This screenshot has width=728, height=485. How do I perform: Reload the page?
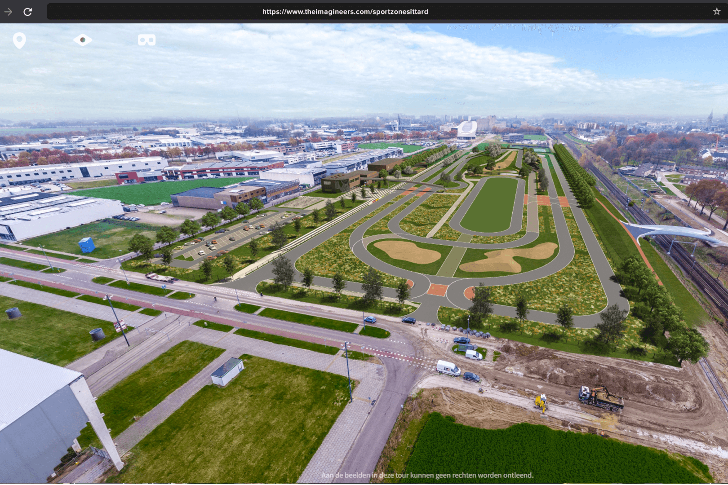tap(28, 12)
